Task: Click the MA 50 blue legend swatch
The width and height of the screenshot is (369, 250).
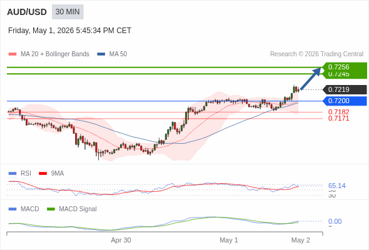Action: [101, 54]
